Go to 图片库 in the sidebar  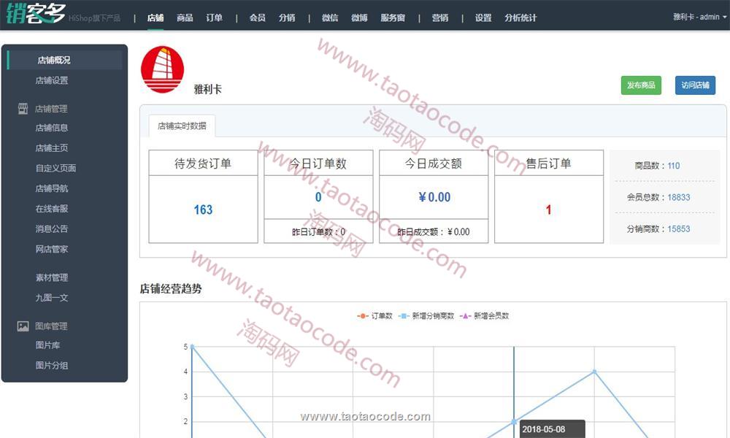47,345
